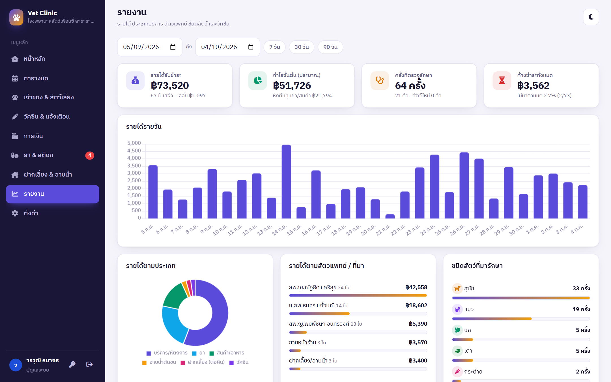Screen dimensions: 611x382
Task: Toggle วัคซีน legend entry
Action: (239, 362)
